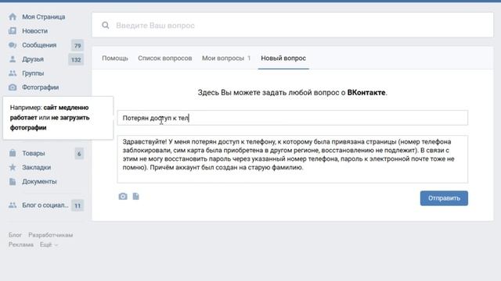This screenshot has width=501, height=281.
Task: Click the Друзья person icon
Action: click(13, 59)
